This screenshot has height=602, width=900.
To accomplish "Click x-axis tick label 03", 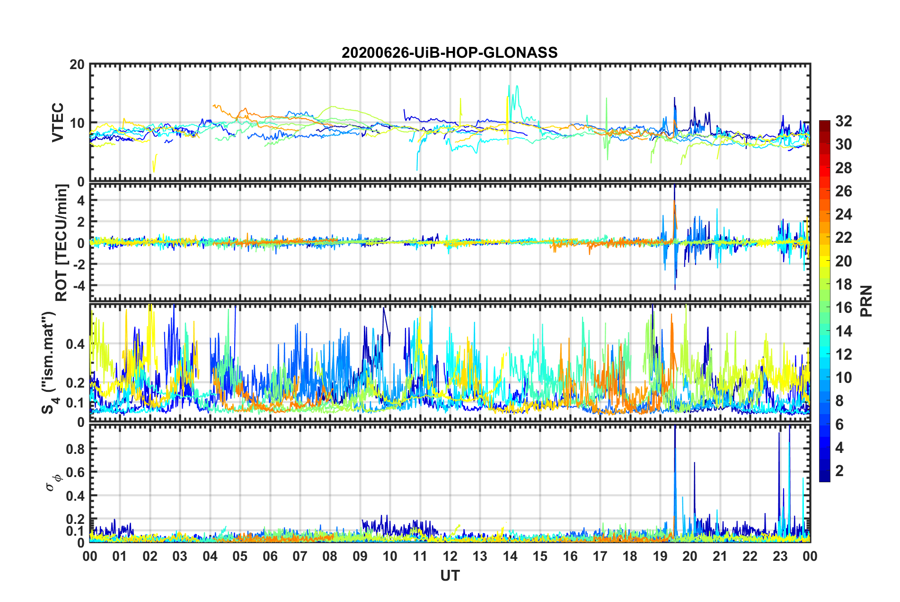I will pyautogui.click(x=180, y=556).
